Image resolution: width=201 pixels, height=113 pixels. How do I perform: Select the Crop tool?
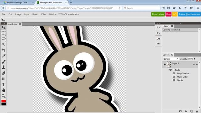tap(3, 50)
